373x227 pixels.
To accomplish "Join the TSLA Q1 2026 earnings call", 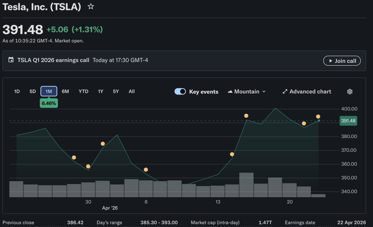I will [342, 61].
